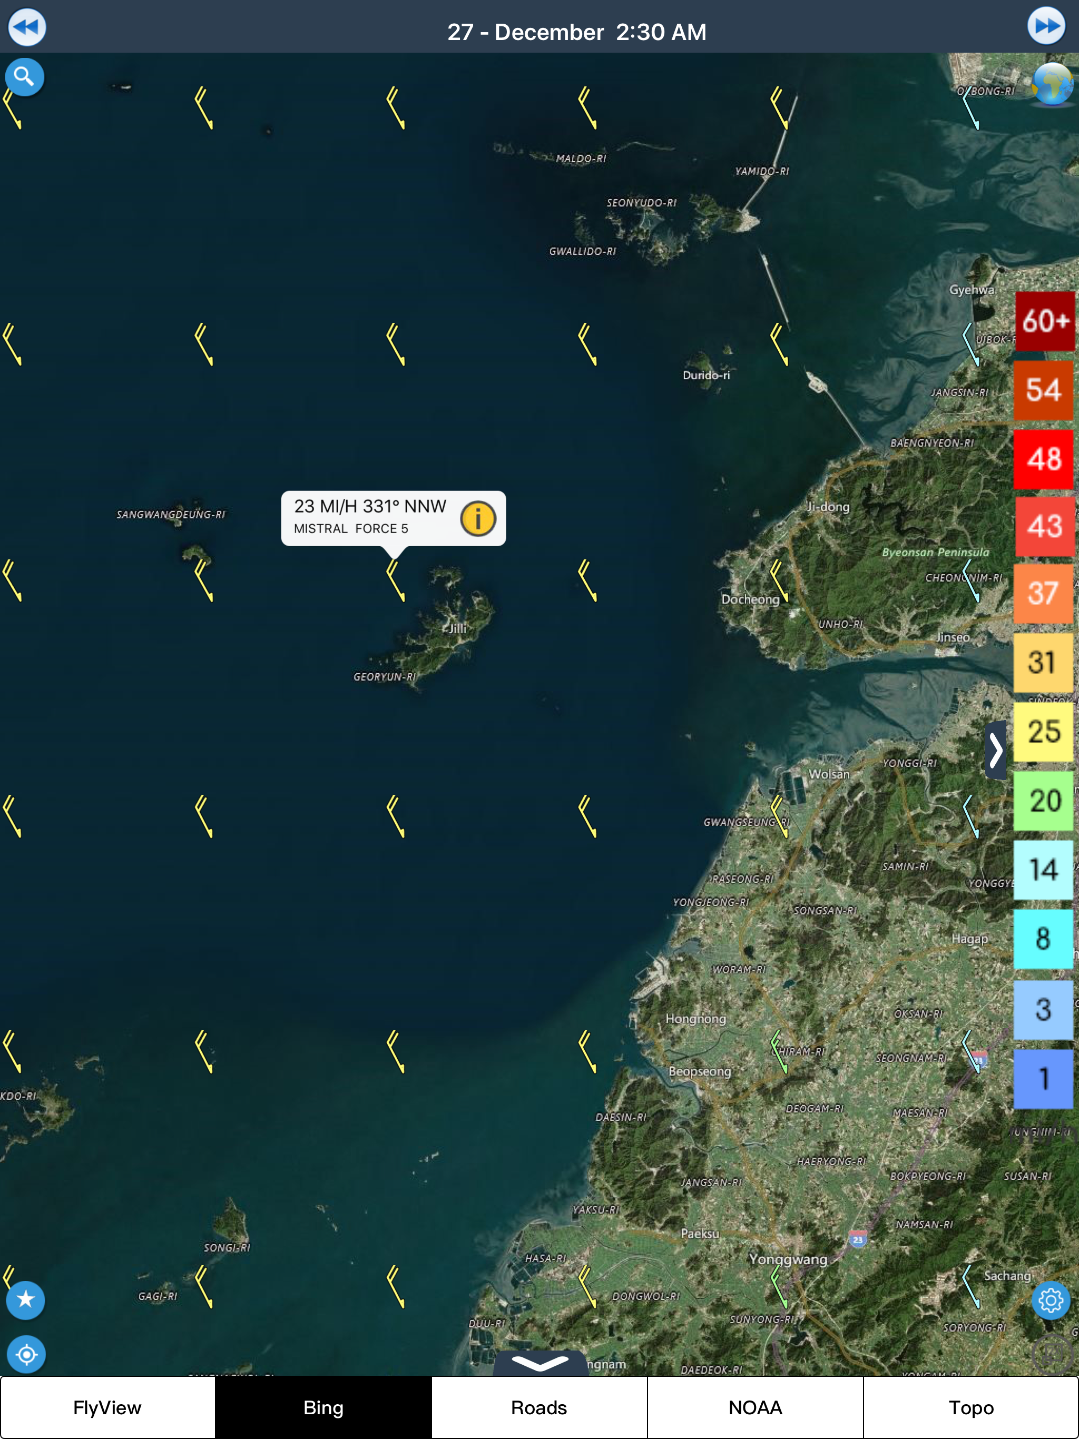Open the magnifying glass search

click(25, 77)
